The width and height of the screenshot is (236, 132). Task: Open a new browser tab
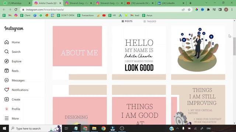190,3
